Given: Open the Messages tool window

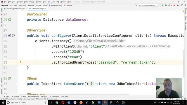Looking at the screenshot, I should [x=54, y=97].
